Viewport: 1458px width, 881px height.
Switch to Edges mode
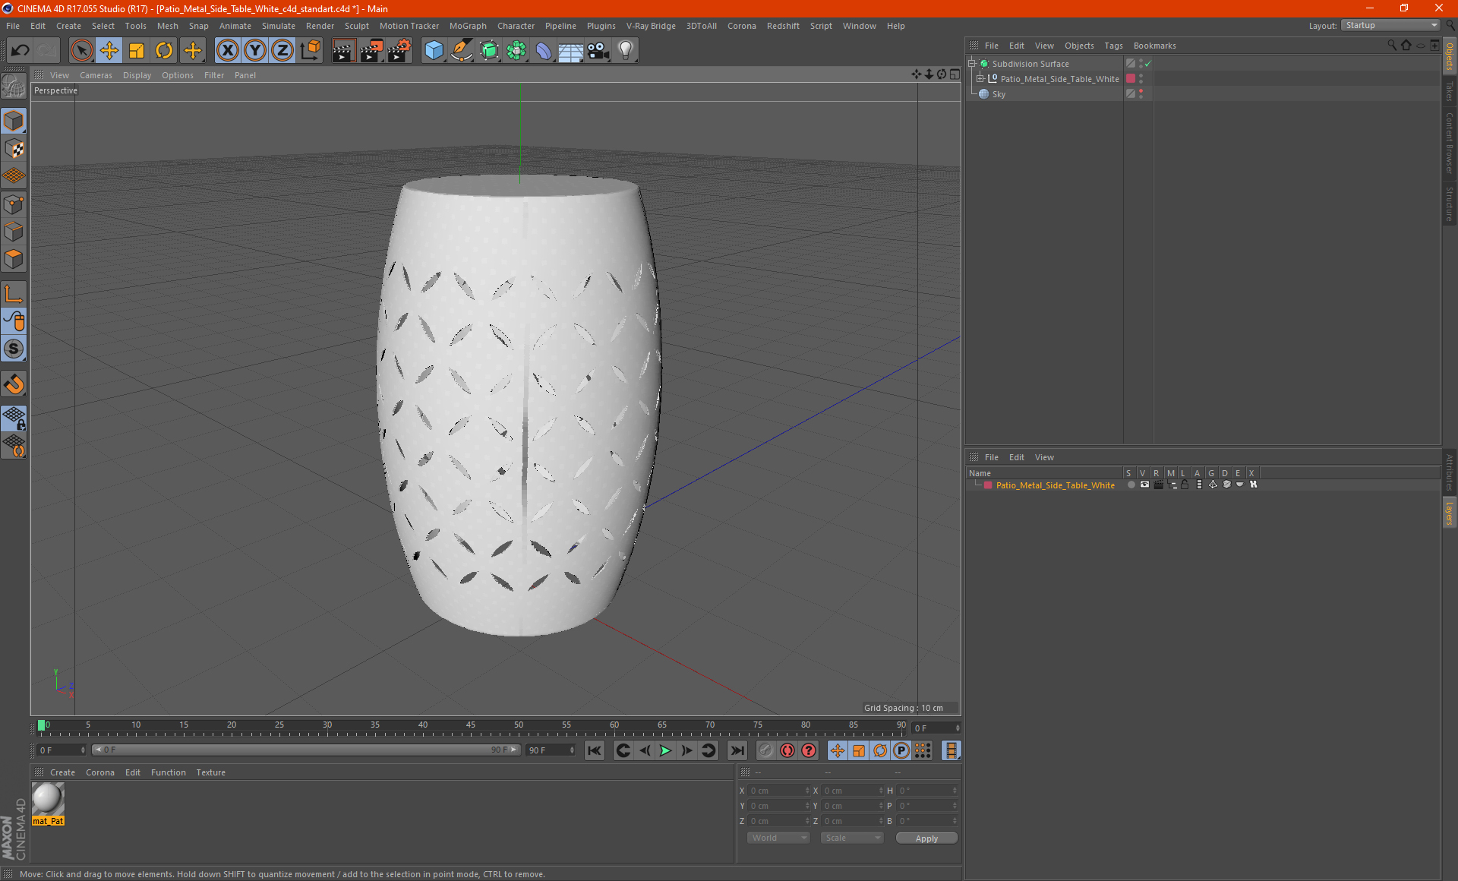[14, 232]
